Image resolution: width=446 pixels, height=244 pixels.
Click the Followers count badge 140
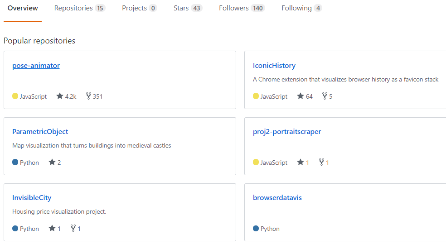pos(258,8)
